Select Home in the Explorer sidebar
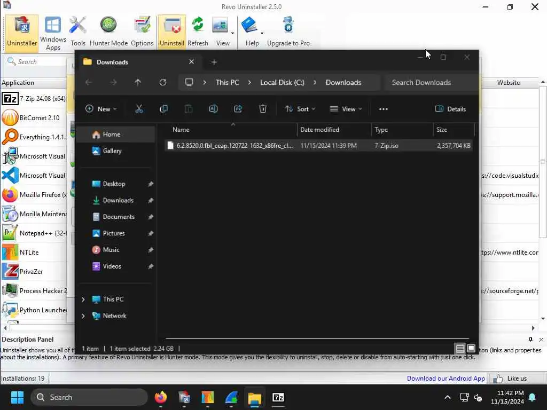 pyautogui.click(x=116, y=134)
